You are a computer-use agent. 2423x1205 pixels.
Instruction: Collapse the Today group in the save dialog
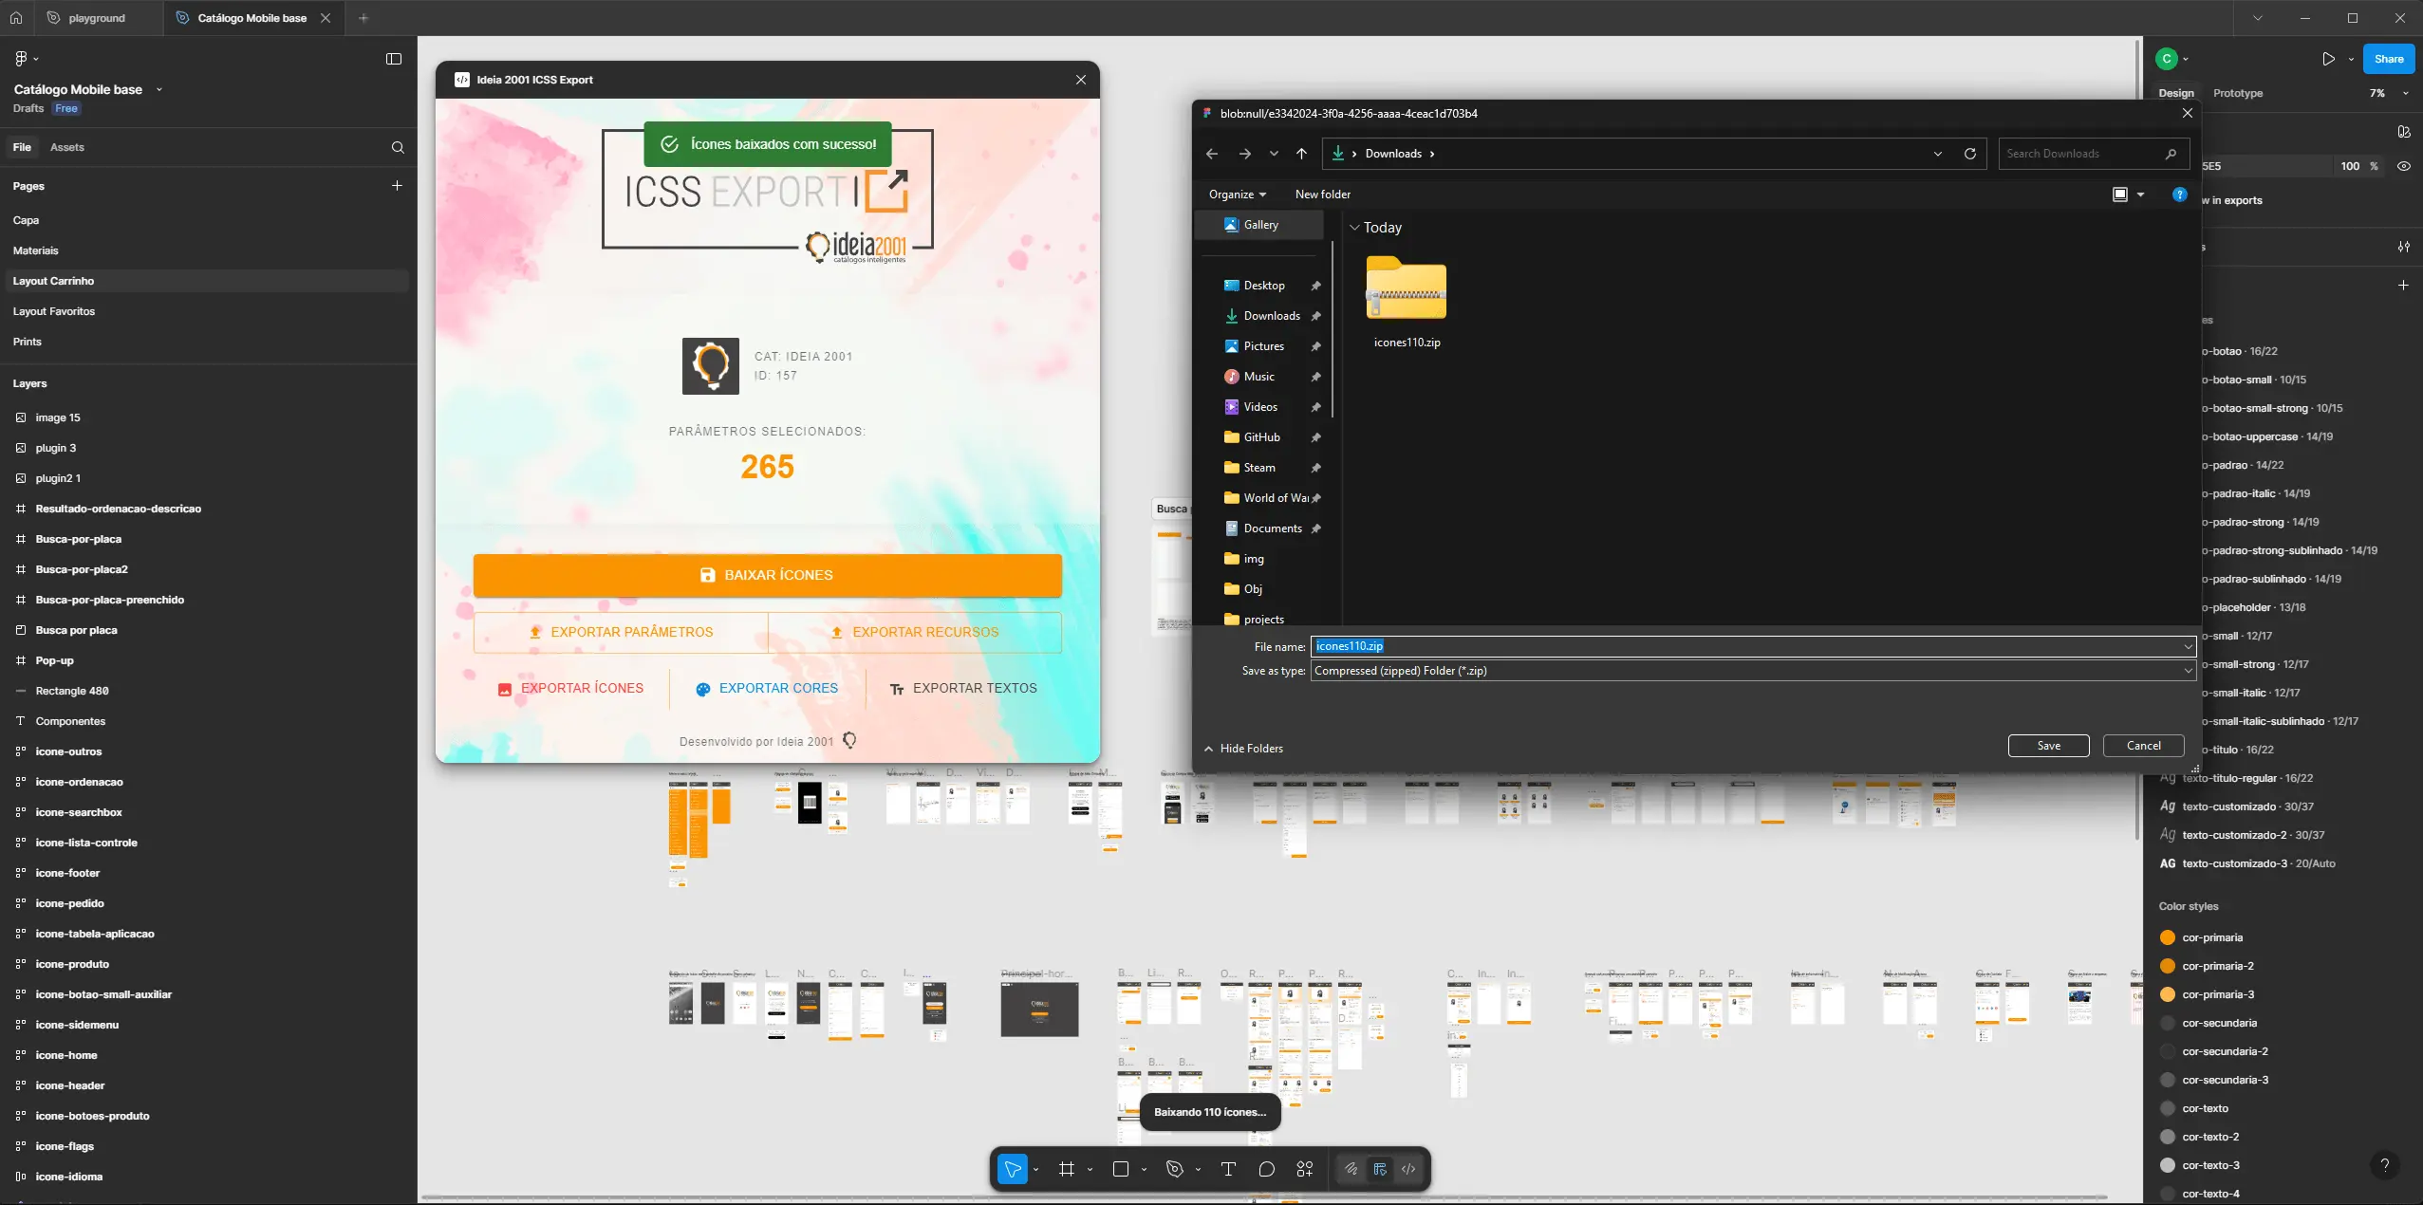[x=1355, y=228]
